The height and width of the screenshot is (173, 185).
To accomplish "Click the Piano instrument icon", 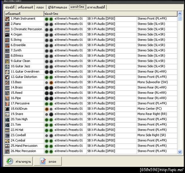I will (7, 24).
